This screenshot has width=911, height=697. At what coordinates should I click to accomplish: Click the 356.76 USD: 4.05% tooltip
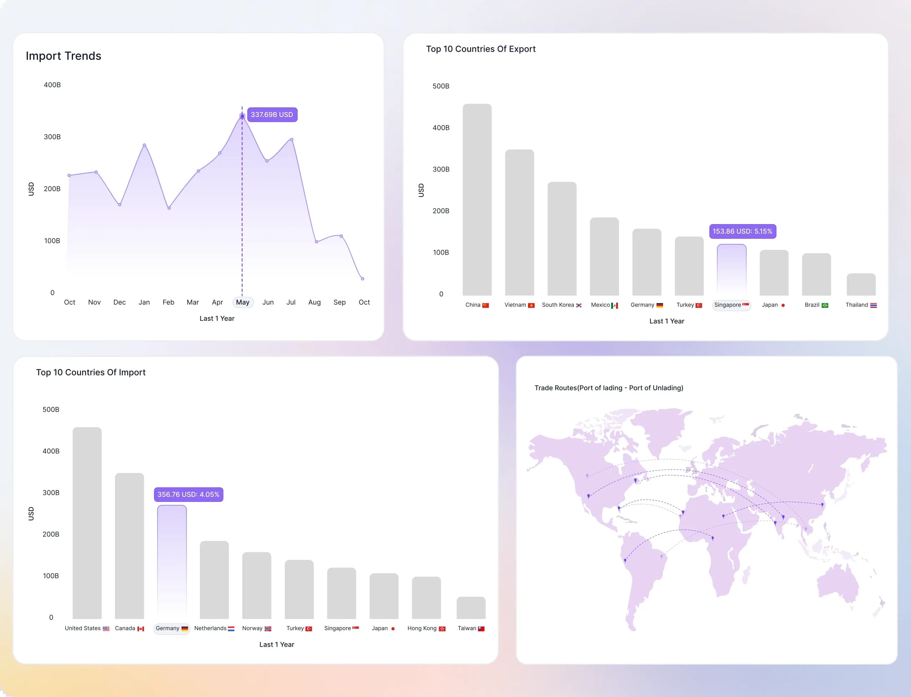pyautogui.click(x=189, y=494)
